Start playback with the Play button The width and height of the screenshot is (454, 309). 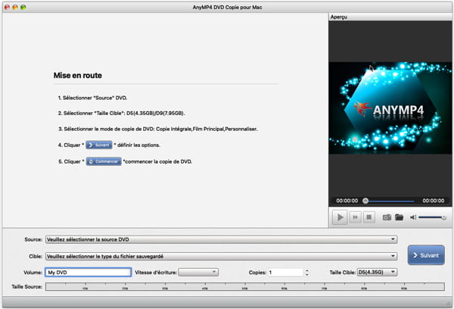[x=340, y=217]
